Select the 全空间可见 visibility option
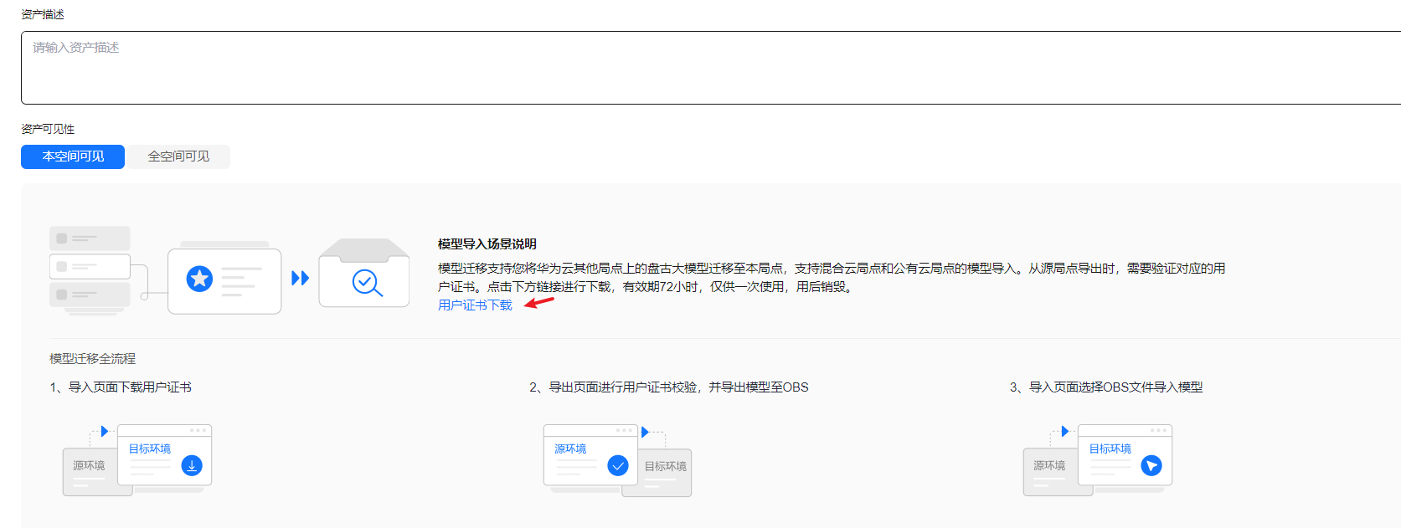Viewport: 1401px width, 528px height. coord(178,156)
